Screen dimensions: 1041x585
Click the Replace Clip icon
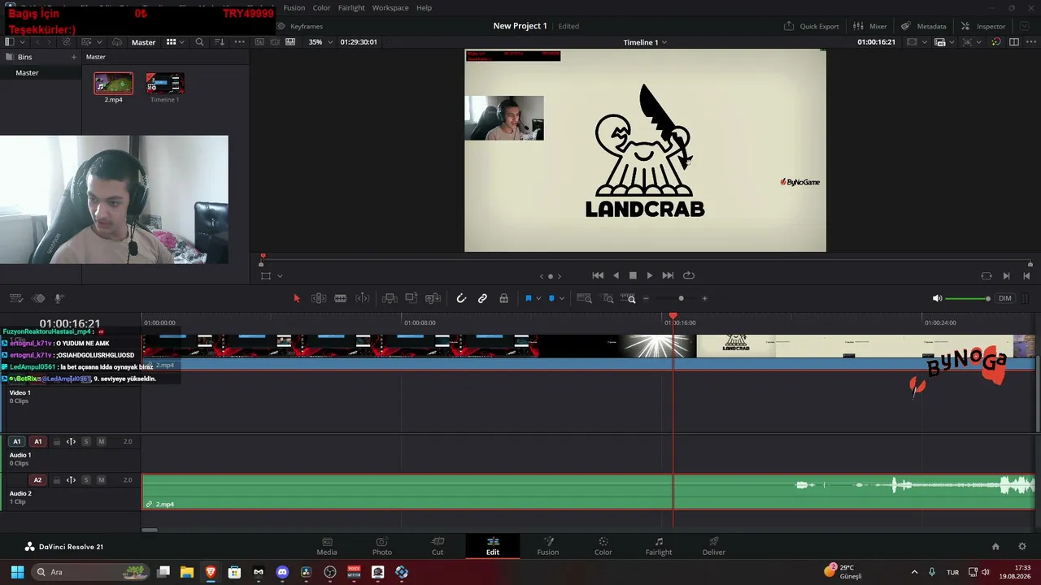(x=433, y=298)
